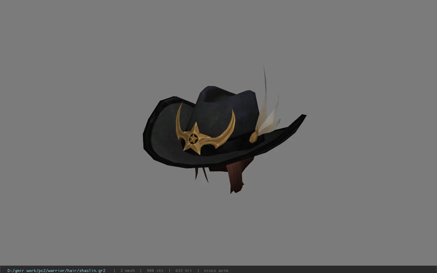Click the '900 vtx' vertex count
Viewport: 437px width, 273px height.
(x=155, y=271)
